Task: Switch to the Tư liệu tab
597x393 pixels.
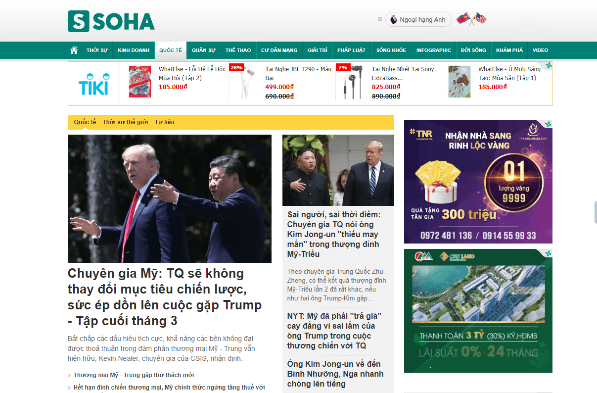Action: 164,122
